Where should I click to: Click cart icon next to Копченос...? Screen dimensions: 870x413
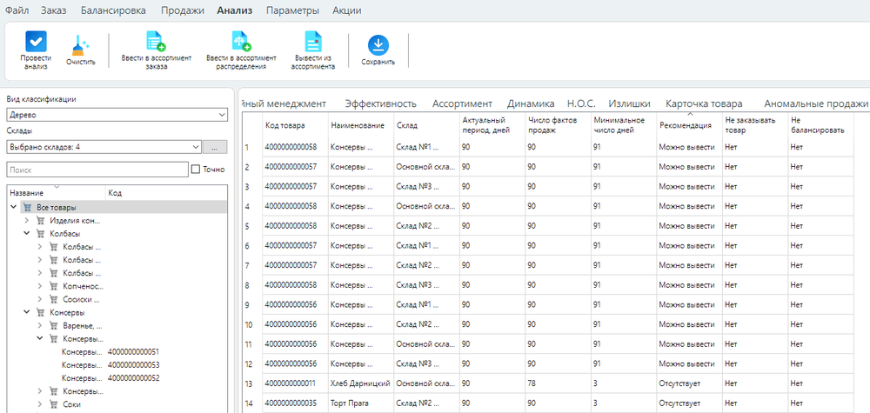[x=54, y=286]
